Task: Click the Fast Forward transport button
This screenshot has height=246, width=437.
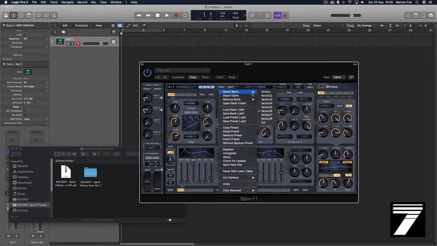Action: 148,15
